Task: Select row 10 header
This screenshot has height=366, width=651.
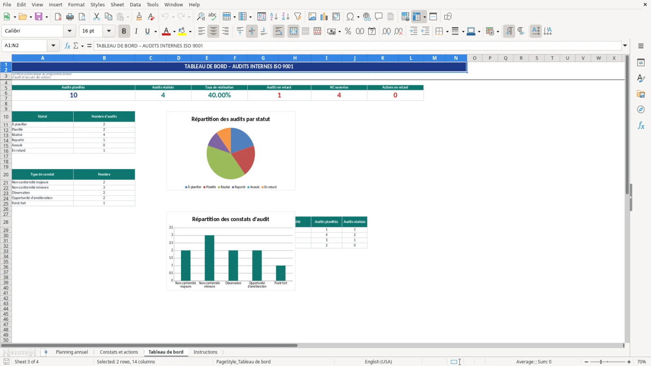Action: pyautogui.click(x=6, y=117)
